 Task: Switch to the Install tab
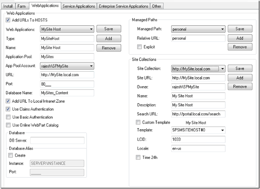coord(8,6)
